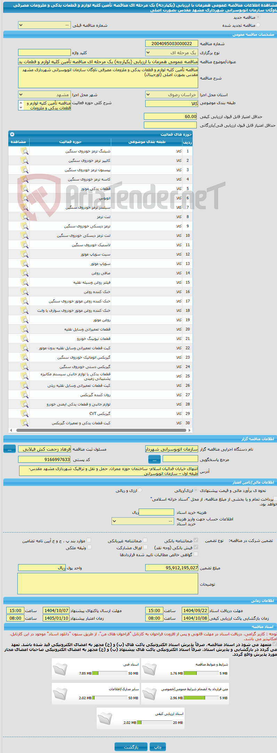Image resolution: width=277 pixels, height=753 pixels.
Task: Open the شماره مناقصه قبلی dropdown
Action: [44, 25]
